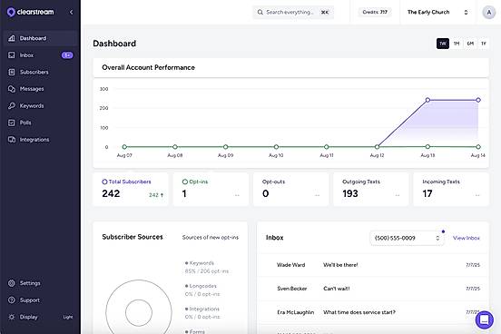Select the Total Subscribers 242 card
Screen dimensions: 501x334
tap(131, 189)
